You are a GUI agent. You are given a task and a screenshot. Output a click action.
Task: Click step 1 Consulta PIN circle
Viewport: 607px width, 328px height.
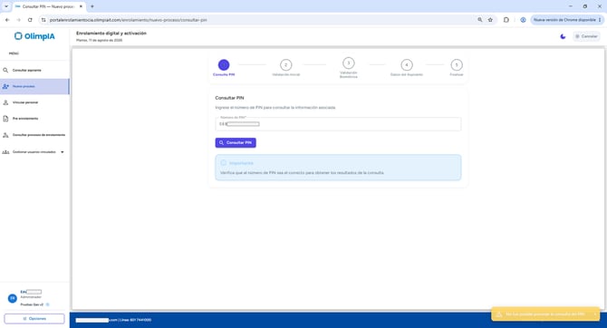tap(224, 64)
